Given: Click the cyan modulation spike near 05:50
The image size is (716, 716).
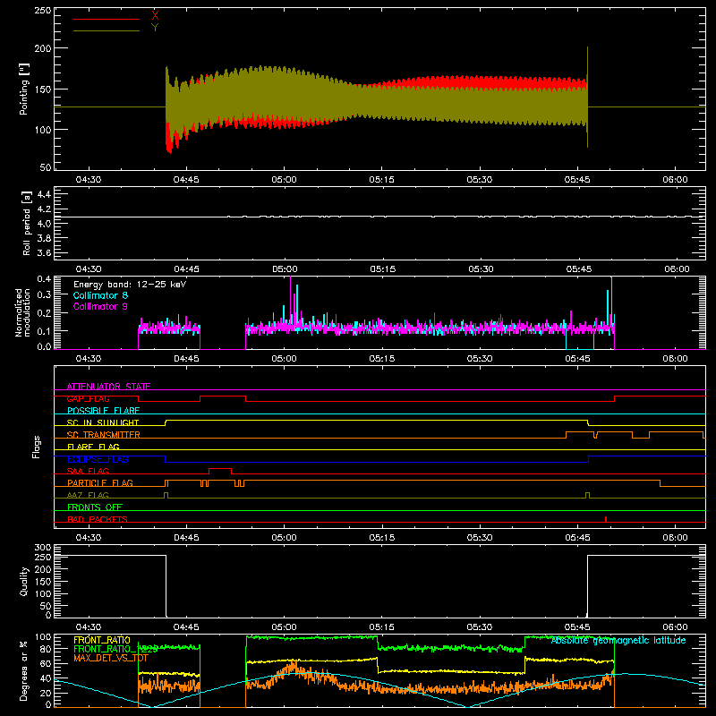Looking at the screenshot, I should 611,299.
